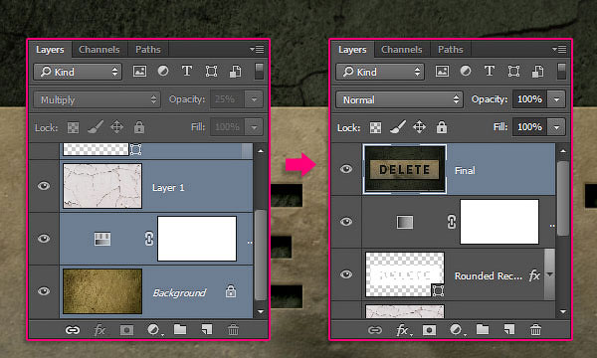Add layer mask in left panel

[126, 330]
